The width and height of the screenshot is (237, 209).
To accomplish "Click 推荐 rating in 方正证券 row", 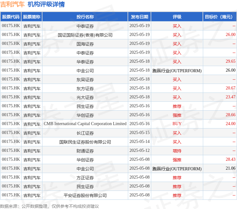I will click(x=177, y=178).
